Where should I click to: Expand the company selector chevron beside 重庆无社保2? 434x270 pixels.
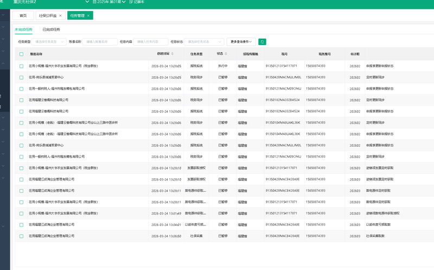(87, 2)
